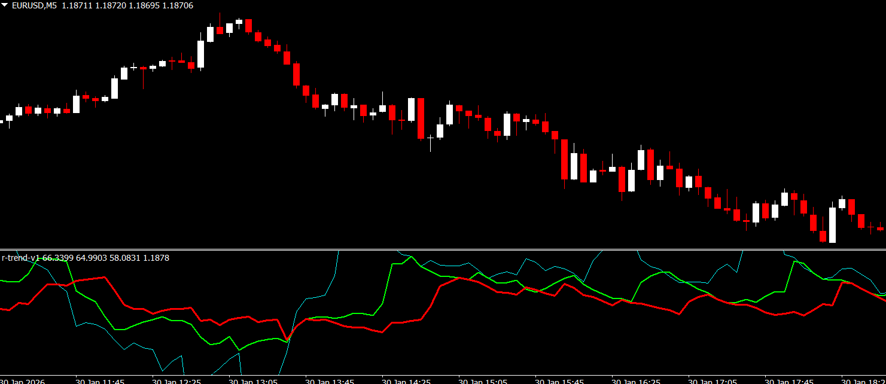Click the 58.0831 indicator value
This screenshot has height=384, width=886.
(125, 258)
